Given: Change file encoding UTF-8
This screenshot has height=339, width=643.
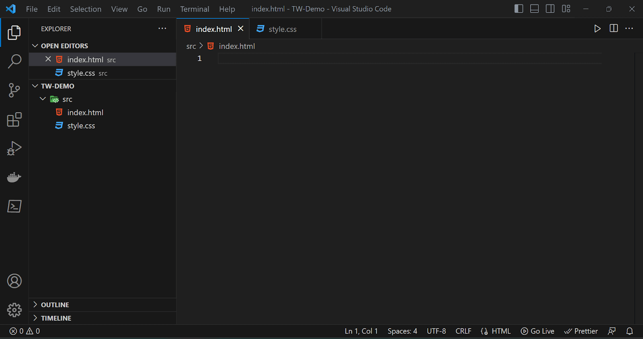Looking at the screenshot, I should (x=436, y=331).
